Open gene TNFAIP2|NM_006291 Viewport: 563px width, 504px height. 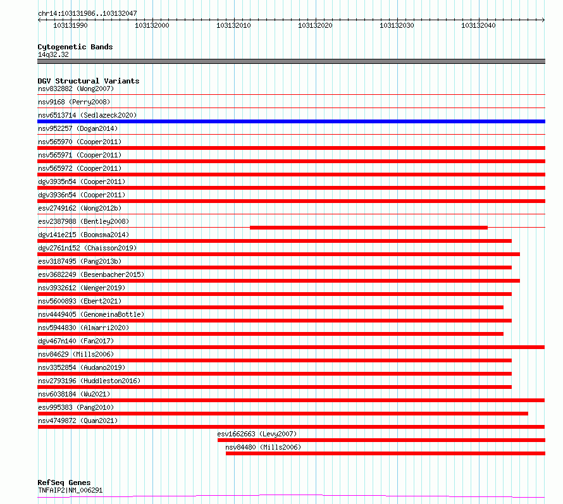70,490
